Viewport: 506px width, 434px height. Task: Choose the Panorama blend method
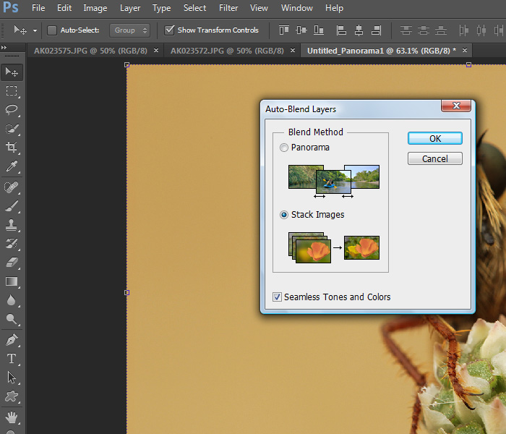pos(283,148)
